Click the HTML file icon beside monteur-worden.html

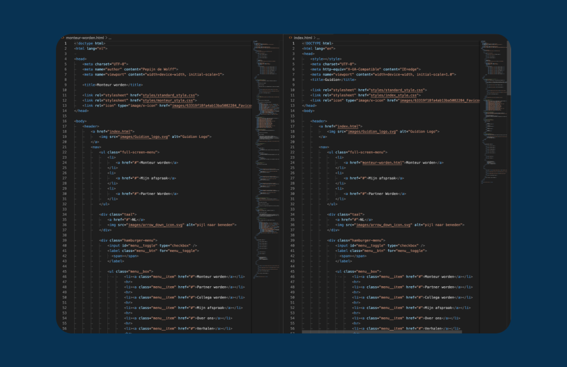pos(61,37)
